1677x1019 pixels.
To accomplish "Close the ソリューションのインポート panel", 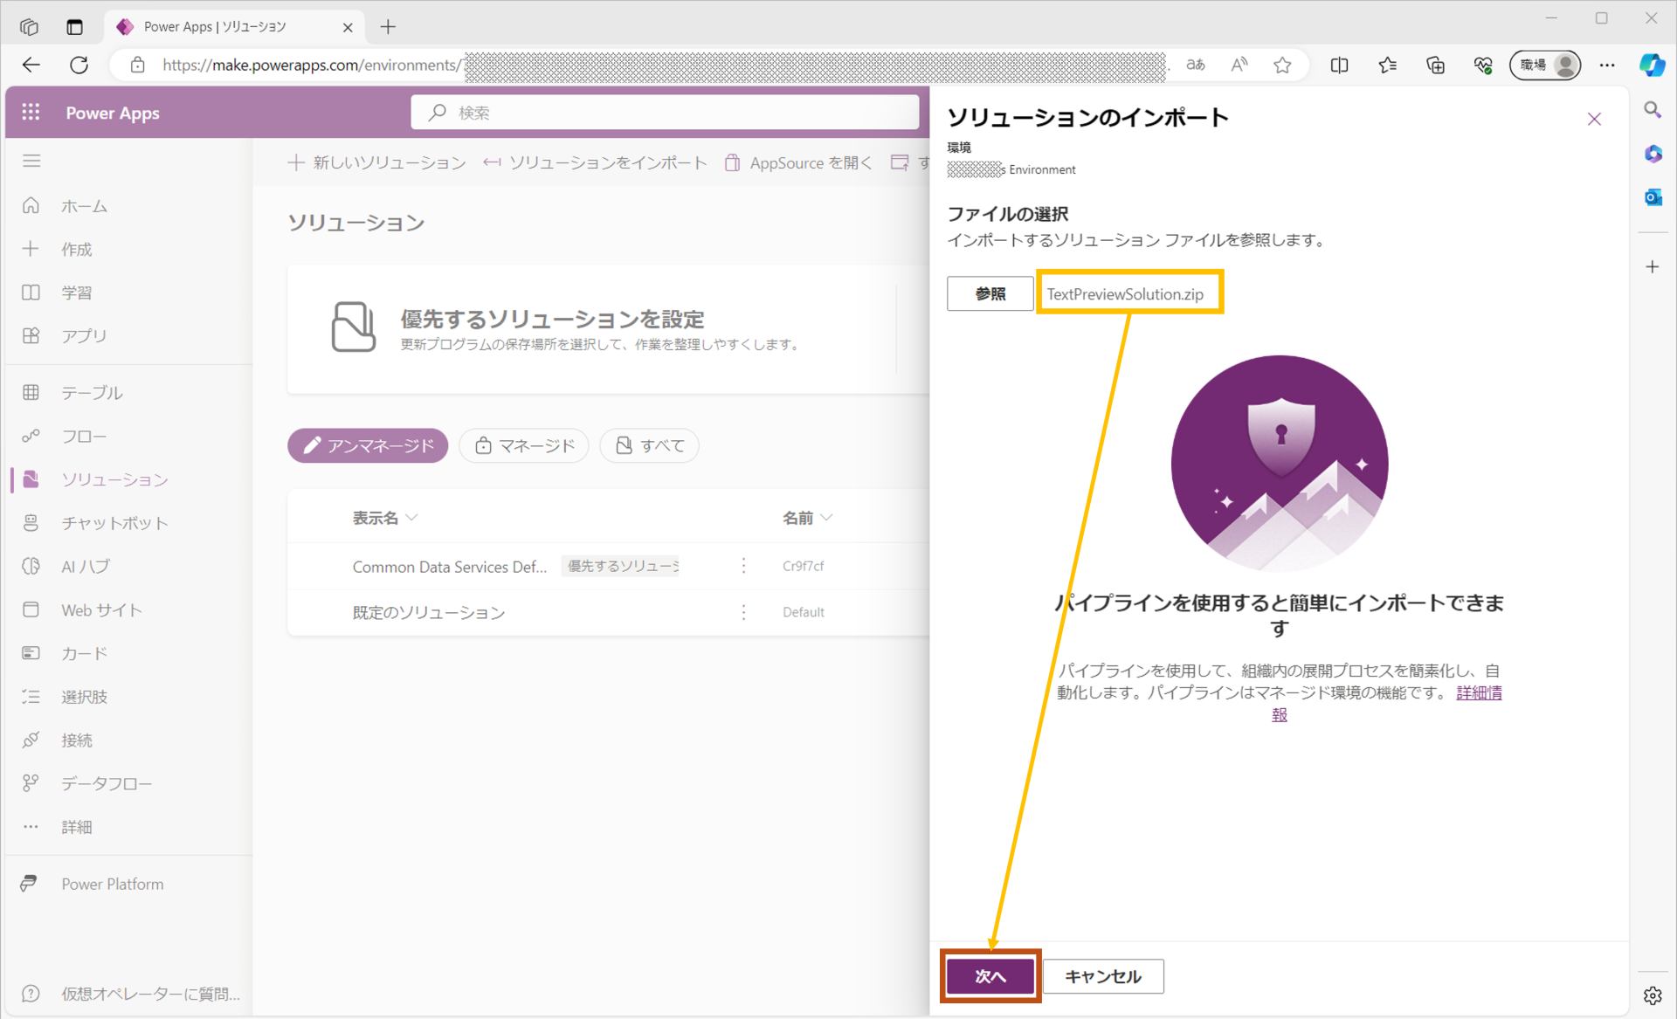I will coord(1594,119).
